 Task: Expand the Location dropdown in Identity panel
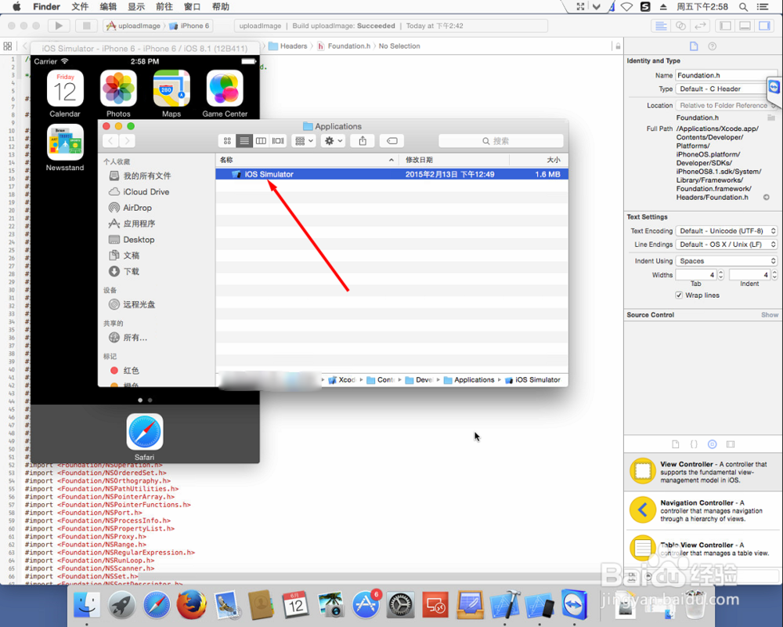click(x=726, y=104)
